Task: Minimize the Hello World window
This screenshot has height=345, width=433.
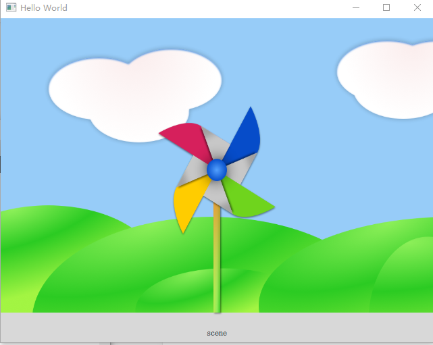Action: click(356, 7)
